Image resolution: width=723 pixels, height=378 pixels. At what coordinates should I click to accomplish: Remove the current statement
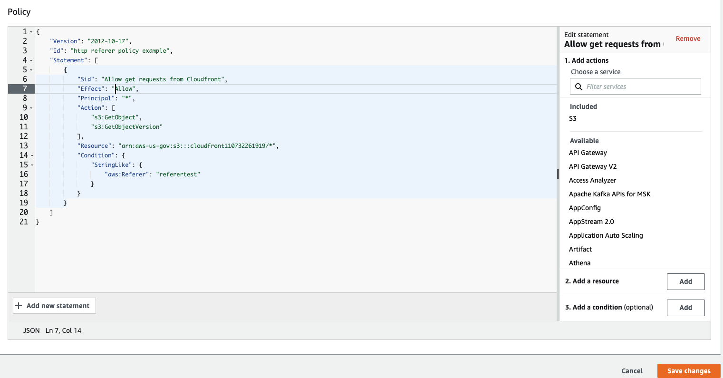pos(688,39)
